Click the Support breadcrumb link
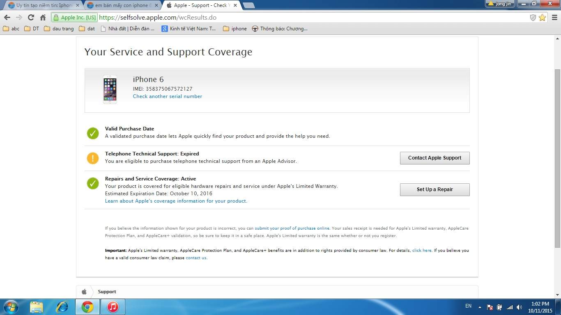Viewport: 561px width, 315px height. pos(107,292)
